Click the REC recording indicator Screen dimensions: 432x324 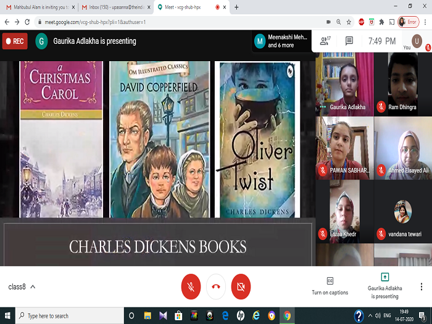(x=15, y=41)
